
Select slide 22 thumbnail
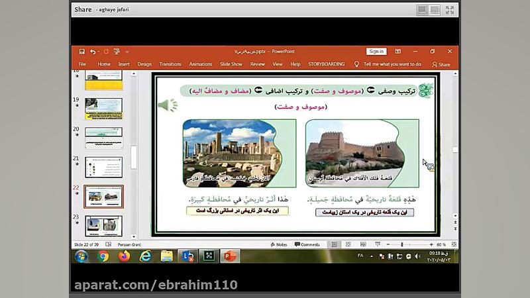pyautogui.click(x=104, y=196)
